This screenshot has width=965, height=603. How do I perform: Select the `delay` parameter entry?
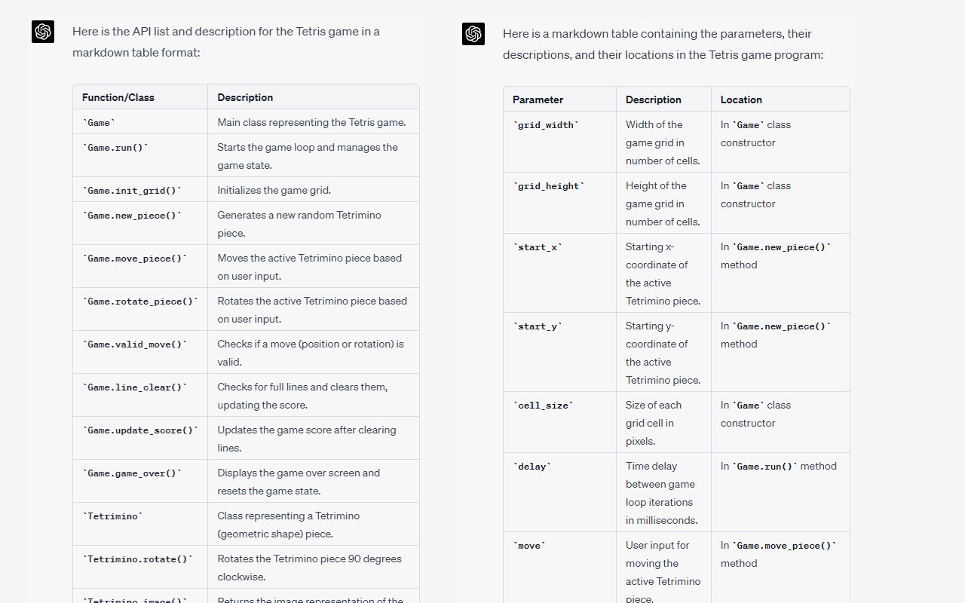532,466
